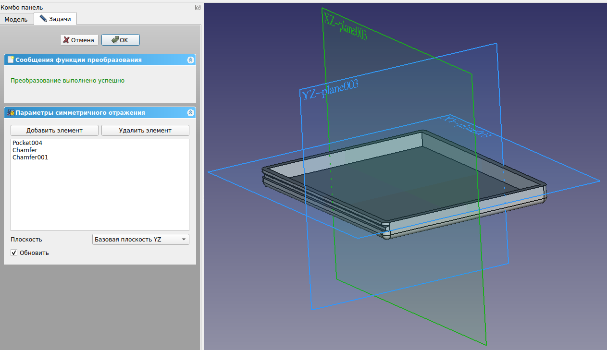This screenshot has height=350, width=607.
Task: Switch to the Модель tab
Action: click(17, 19)
